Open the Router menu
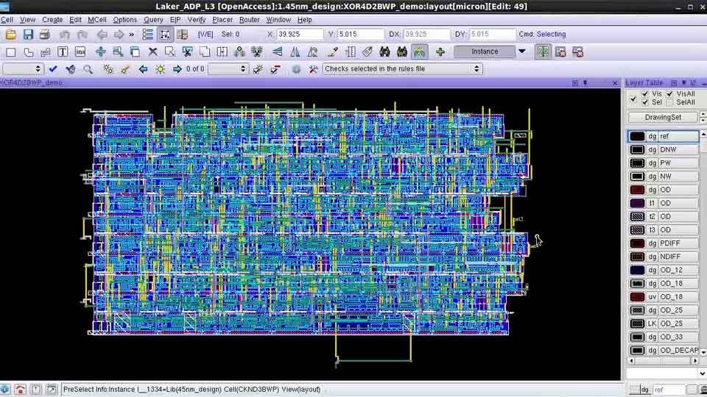Screen dimensions: 707x397 pos(249,20)
